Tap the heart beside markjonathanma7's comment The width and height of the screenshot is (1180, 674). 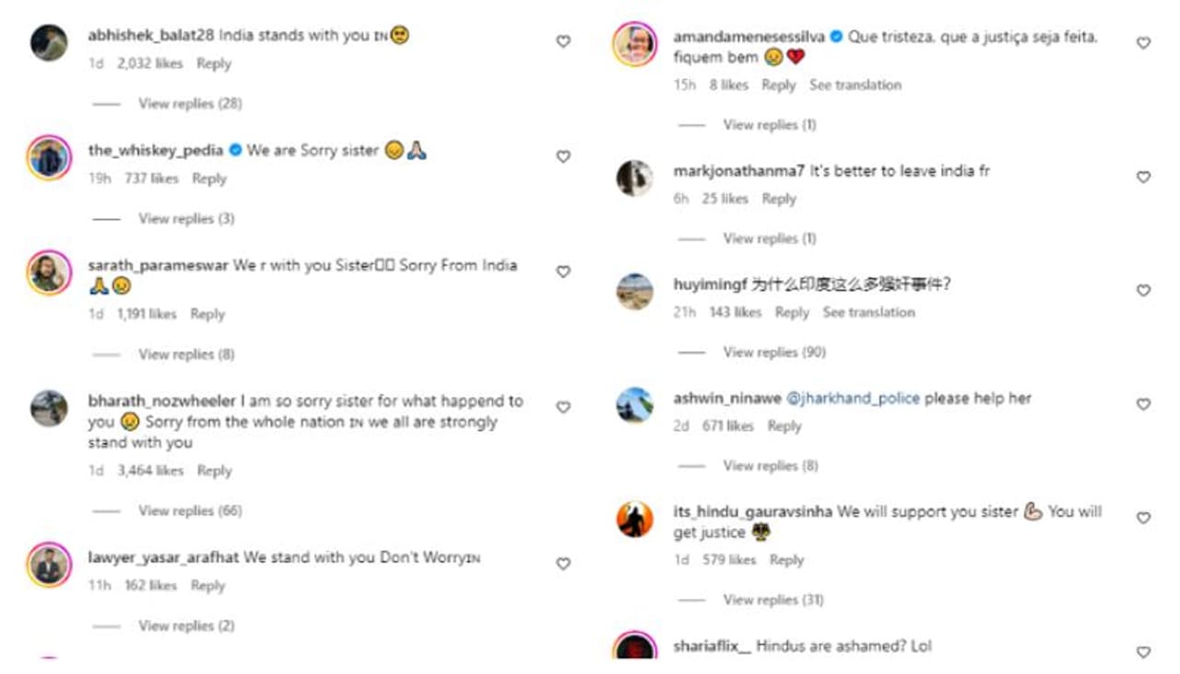pos(1143,177)
